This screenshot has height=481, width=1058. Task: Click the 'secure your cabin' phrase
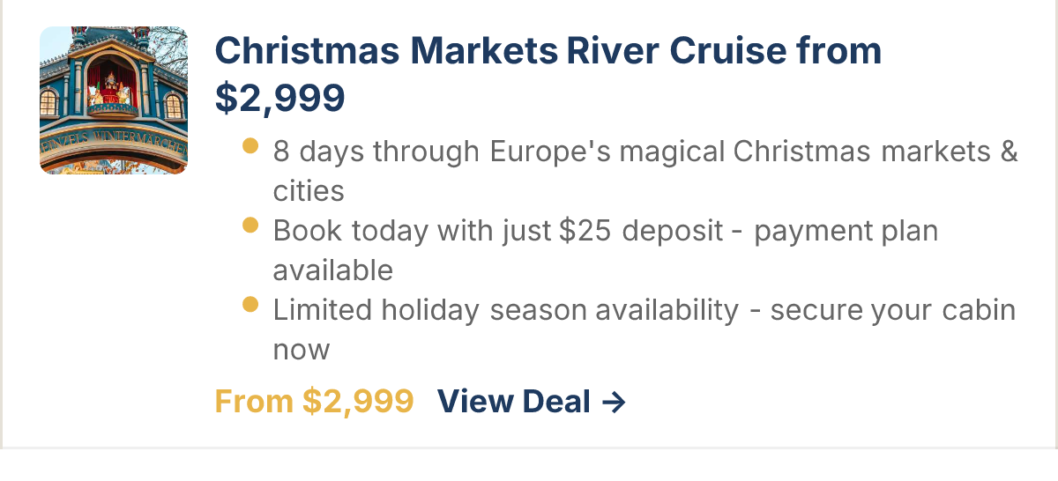(x=893, y=310)
